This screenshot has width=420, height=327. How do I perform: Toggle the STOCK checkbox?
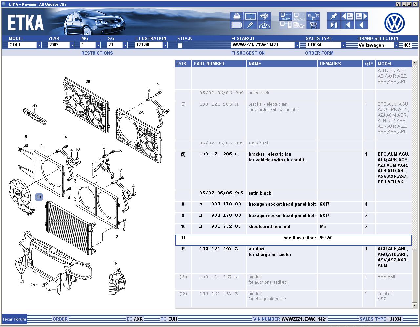[x=180, y=46]
